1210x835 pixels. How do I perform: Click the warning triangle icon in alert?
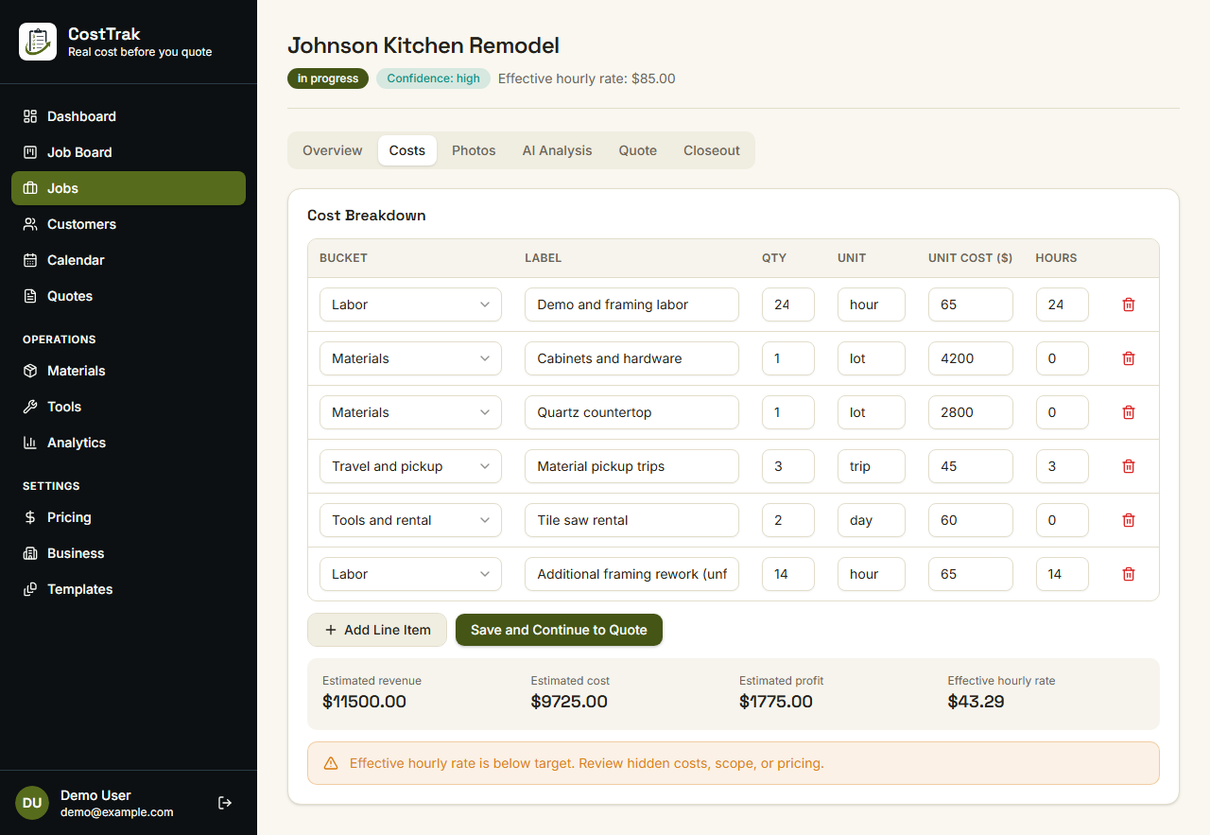tap(331, 763)
